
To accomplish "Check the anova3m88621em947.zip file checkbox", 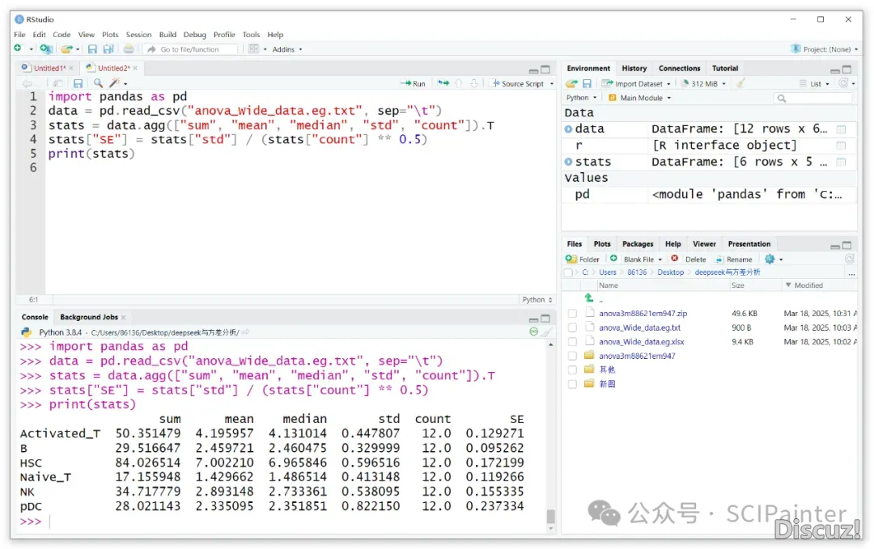I will tap(572, 314).
